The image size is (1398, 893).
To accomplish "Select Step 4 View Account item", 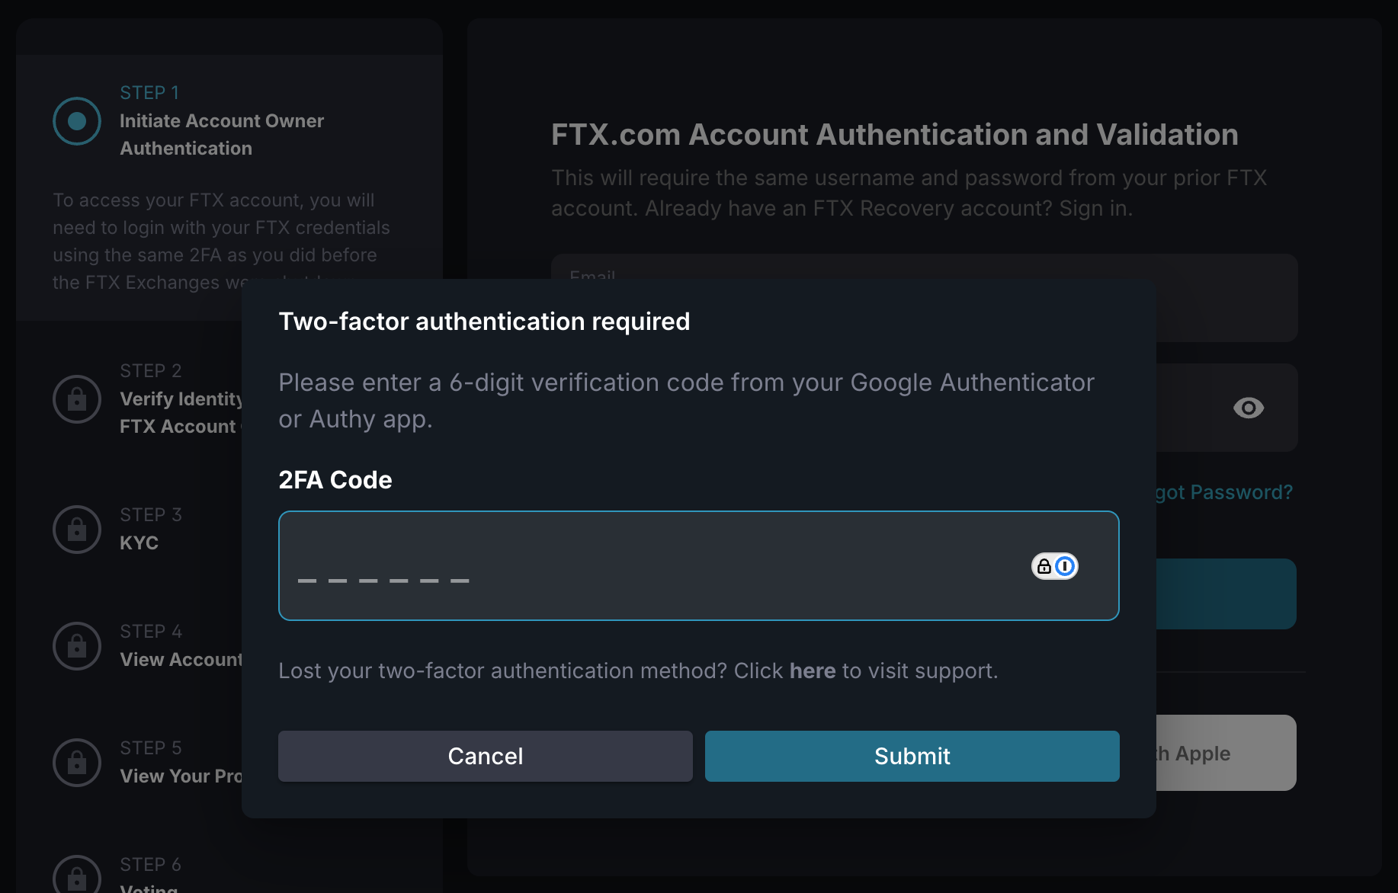I will click(x=181, y=659).
